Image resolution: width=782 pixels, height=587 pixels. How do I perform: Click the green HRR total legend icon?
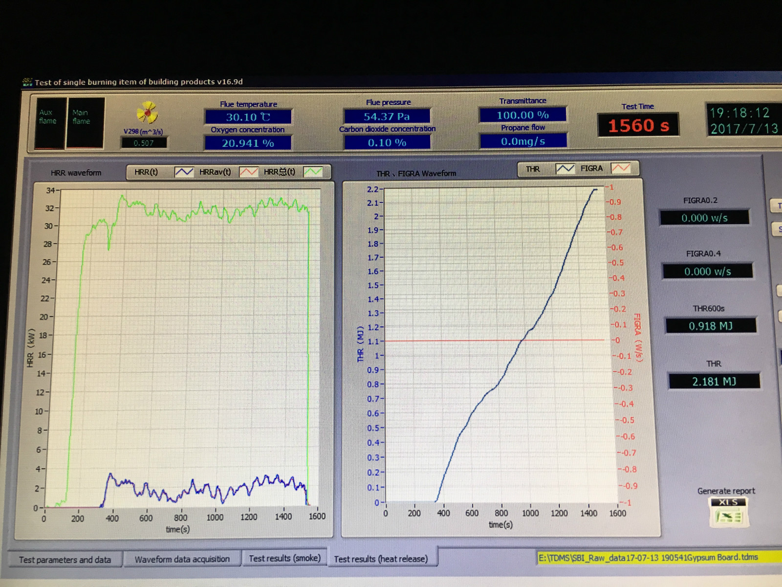point(313,172)
